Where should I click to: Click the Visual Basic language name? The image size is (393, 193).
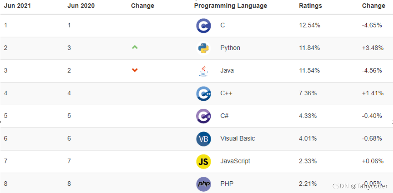coord(238,139)
